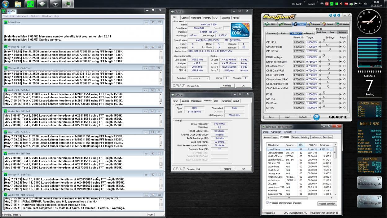Open the EasyTune6 Memory tab
Image resolution: width=387 pixels, height=218 pixels.
coord(284,24)
